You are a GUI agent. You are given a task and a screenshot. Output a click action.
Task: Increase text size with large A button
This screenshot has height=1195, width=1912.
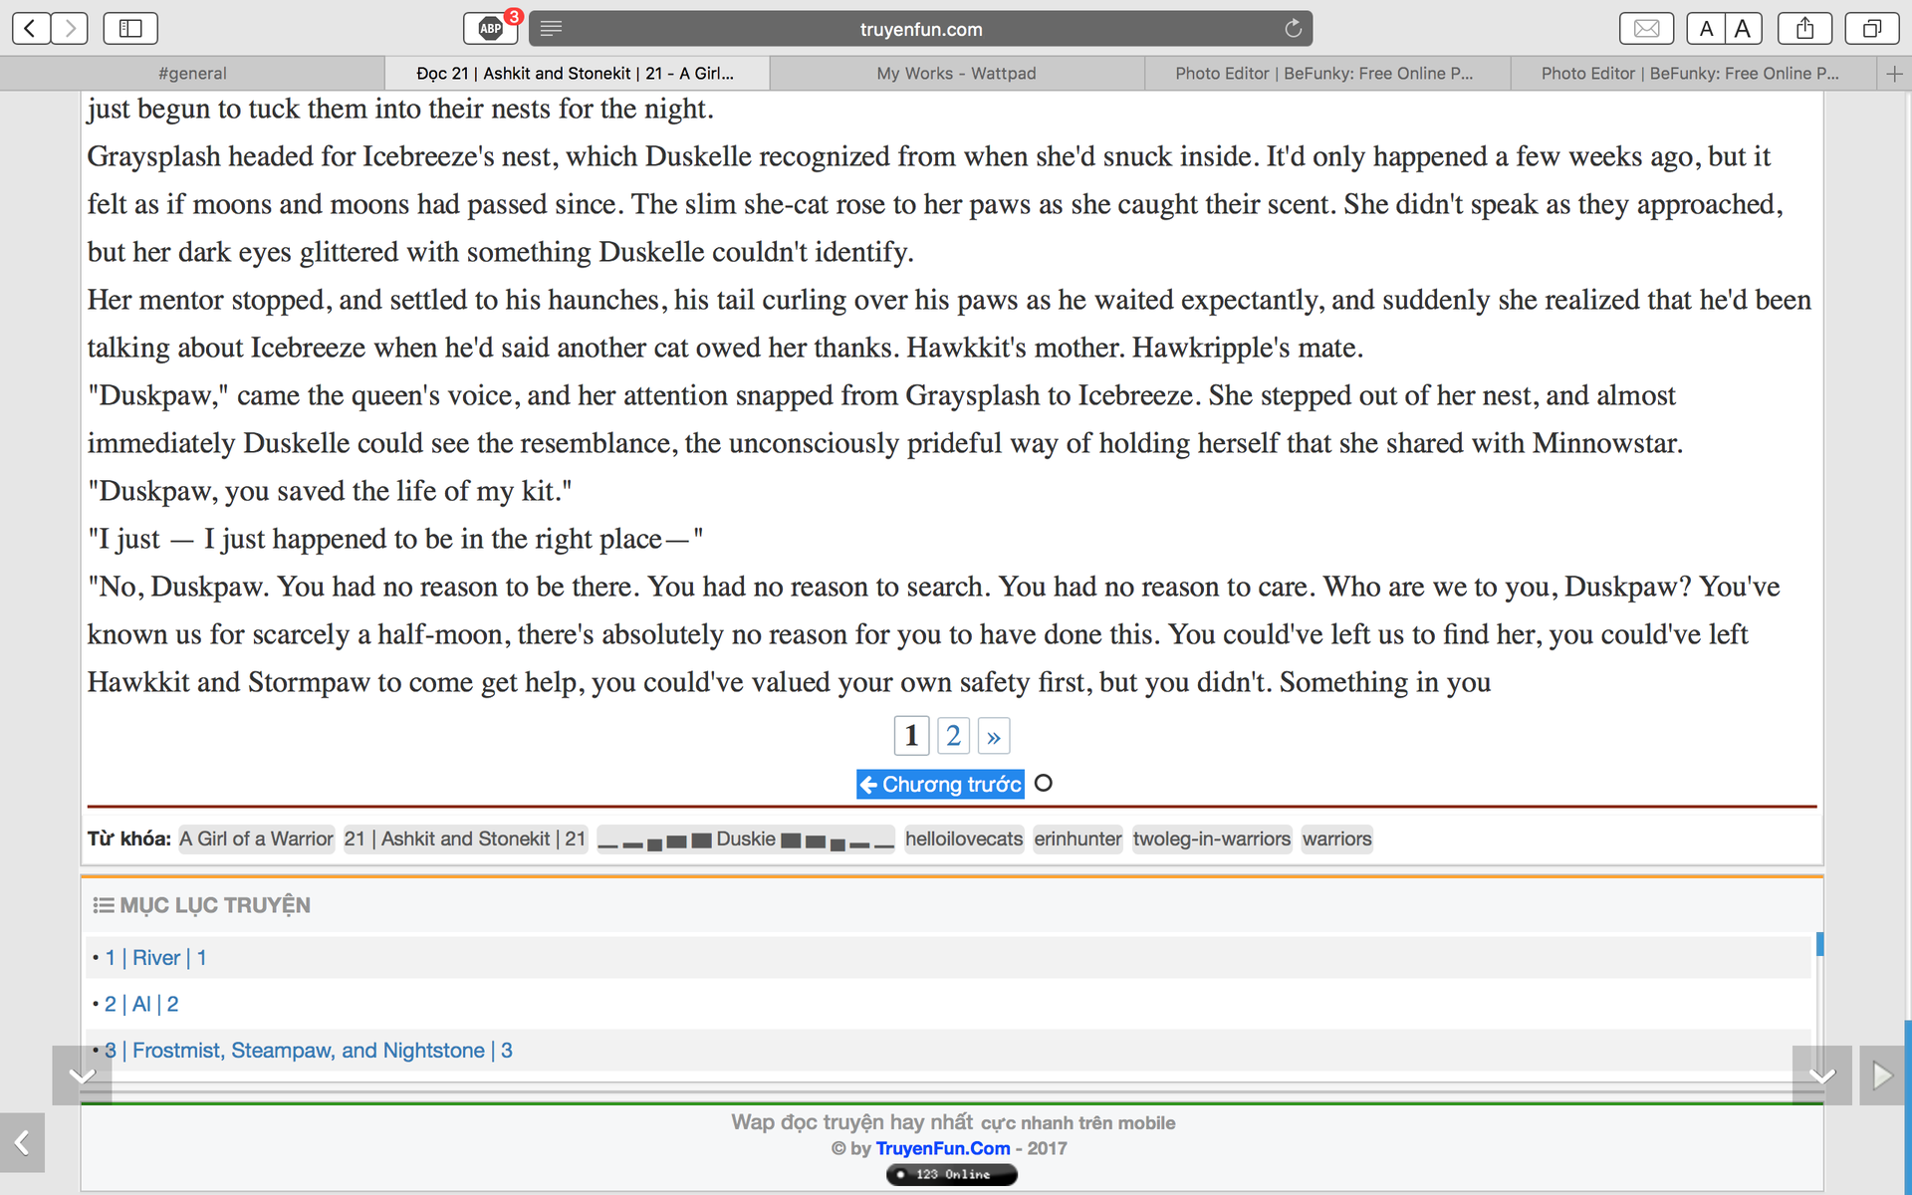click(x=1744, y=29)
